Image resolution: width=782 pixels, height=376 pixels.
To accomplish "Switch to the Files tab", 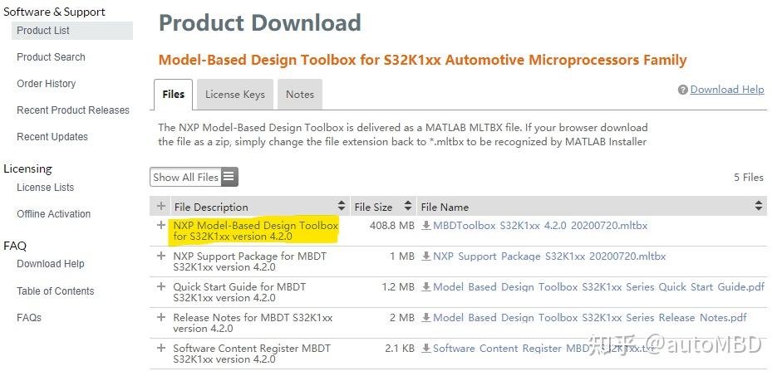I will pos(173,94).
